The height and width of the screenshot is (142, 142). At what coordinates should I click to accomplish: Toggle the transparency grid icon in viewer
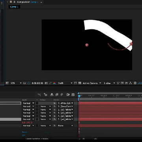click(80, 83)
